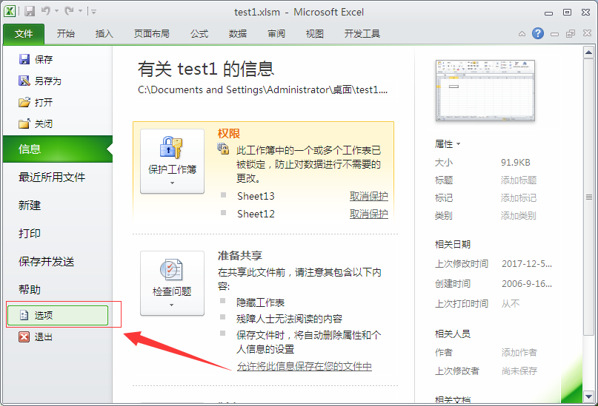Minimize the ribbon using caret icon
This screenshot has width=598, height=406.
(x=522, y=34)
